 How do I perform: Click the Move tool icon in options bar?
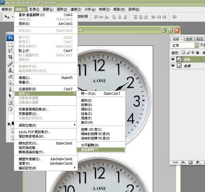click(x=7, y=17)
